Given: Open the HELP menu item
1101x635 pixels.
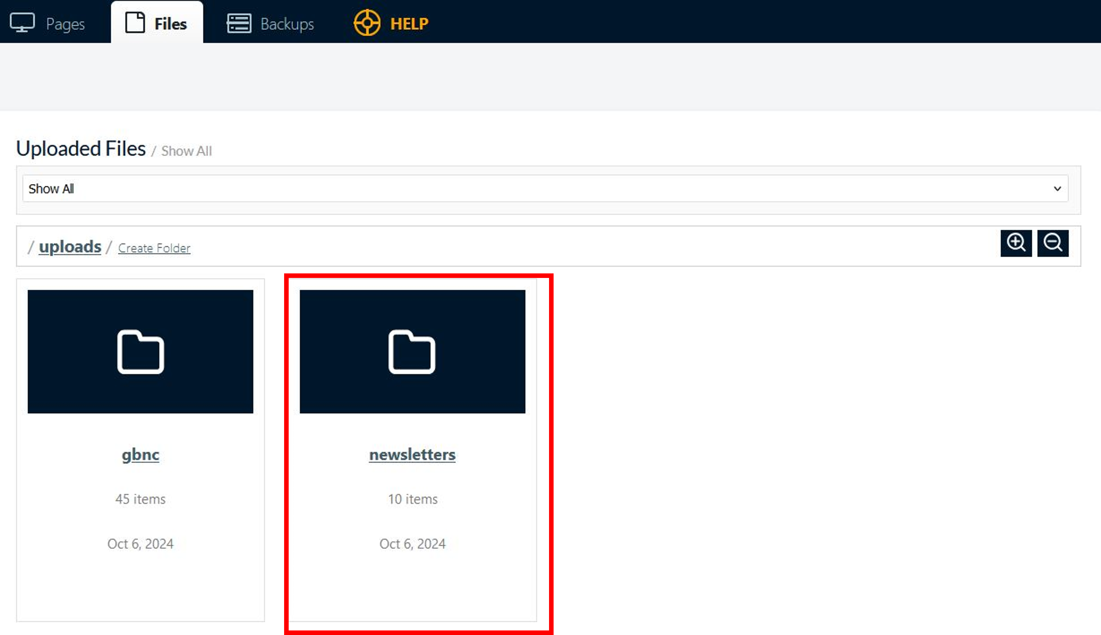Looking at the screenshot, I should (x=409, y=23).
